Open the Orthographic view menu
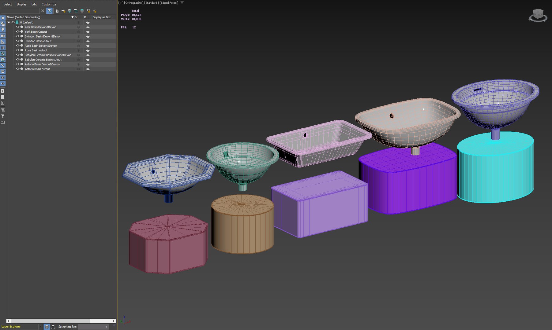The height and width of the screenshot is (330, 552). coord(133,3)
